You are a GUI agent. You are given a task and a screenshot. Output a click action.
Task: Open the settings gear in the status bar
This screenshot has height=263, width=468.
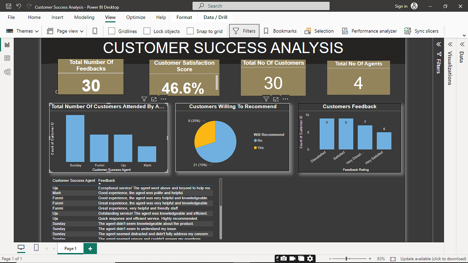pyautogui.click(x=310, y=259)
